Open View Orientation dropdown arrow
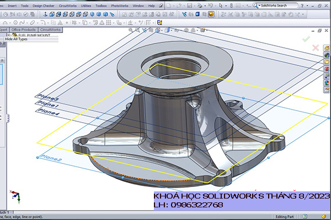The width and height of the screenshot is (331, 220). coord(162,31)
